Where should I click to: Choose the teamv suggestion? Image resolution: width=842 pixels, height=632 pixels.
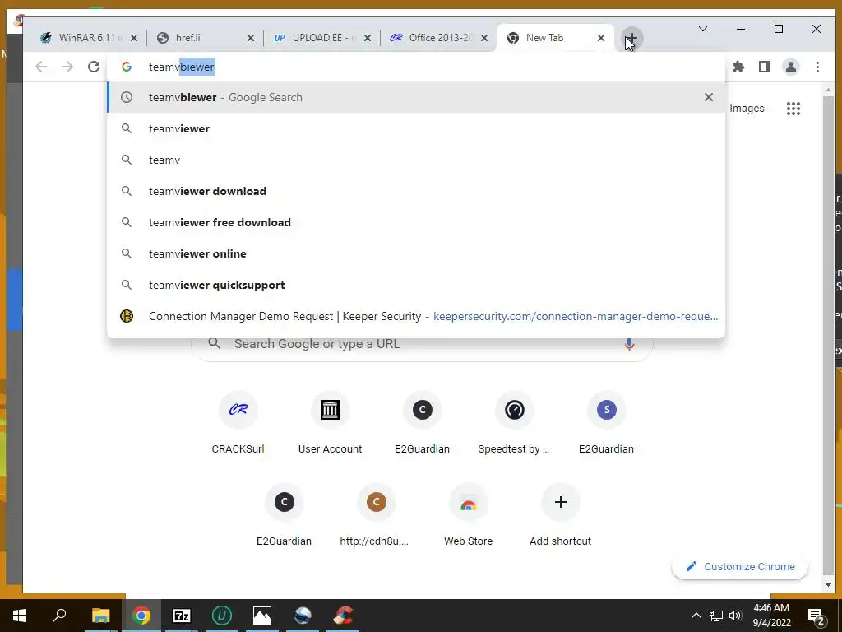pyautogui.click(x=416, y=160)
